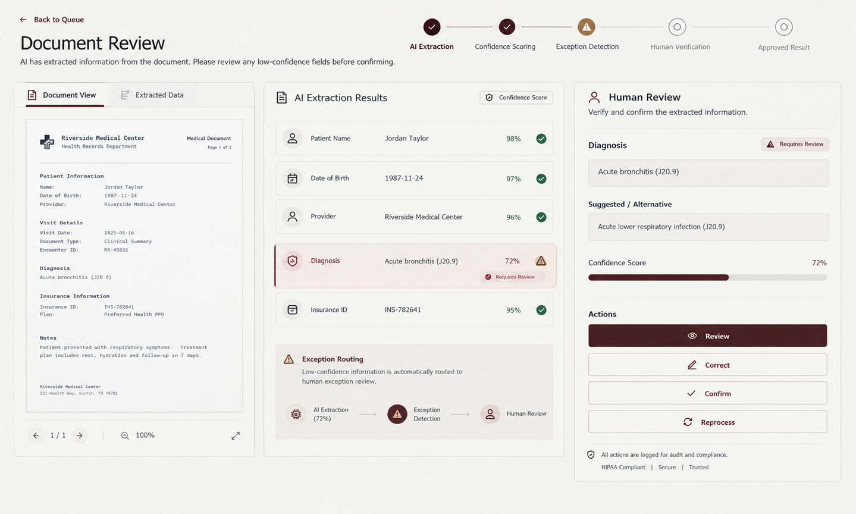Viewport: 856px width, 514px height.
Task: Click the Confidence Scoring step checkmark circle
Action: pos(507,27)
